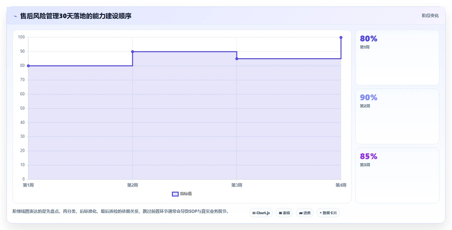Open the 85% 第3周 card

coord(397,175)
